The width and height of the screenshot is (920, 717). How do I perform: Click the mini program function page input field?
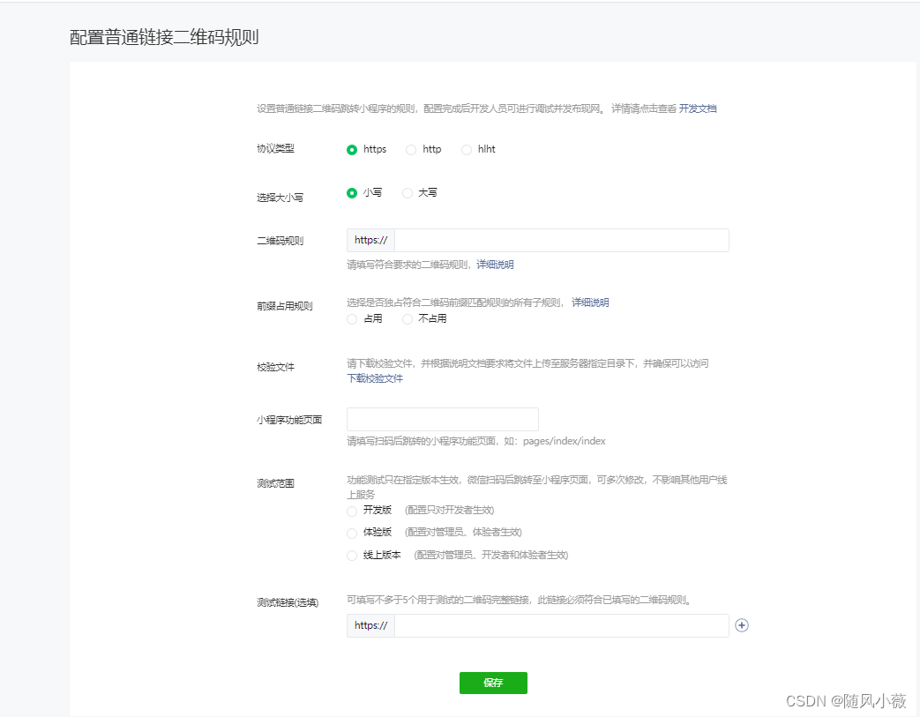(x=442, y=419)
